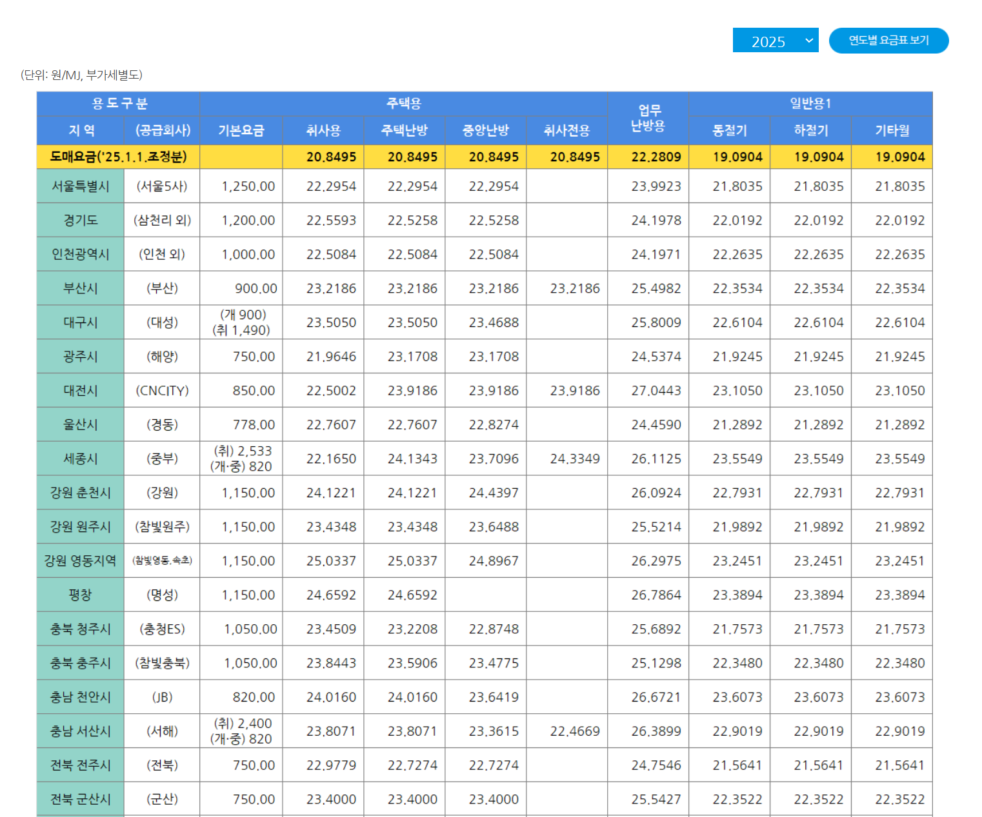Image resolution: width=982 pixels, height=817 pixels.
Task: Click the 서산시 (취) 2,400 base fee cell
Action: click(241, 731)
